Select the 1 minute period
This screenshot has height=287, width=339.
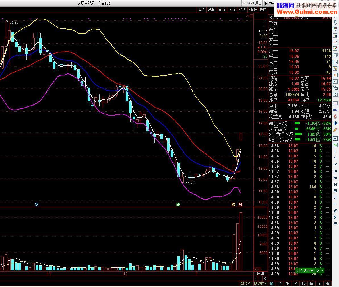coord(335,151)
